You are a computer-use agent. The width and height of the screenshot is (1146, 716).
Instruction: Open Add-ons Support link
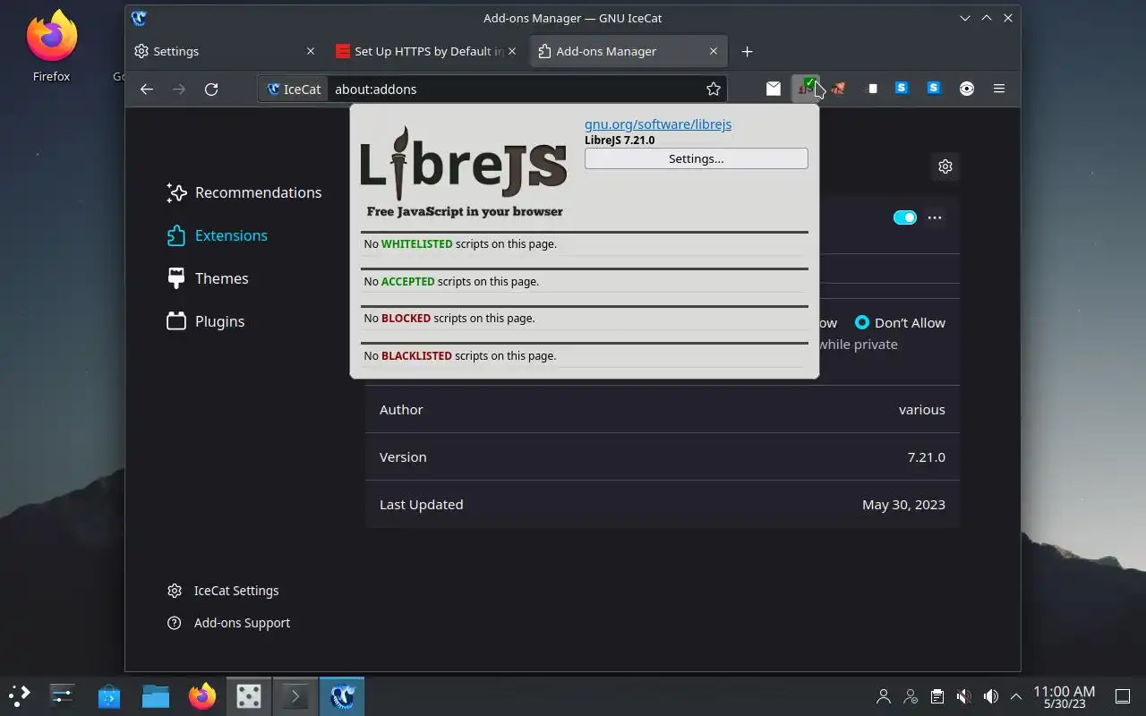tap(228, 623)
